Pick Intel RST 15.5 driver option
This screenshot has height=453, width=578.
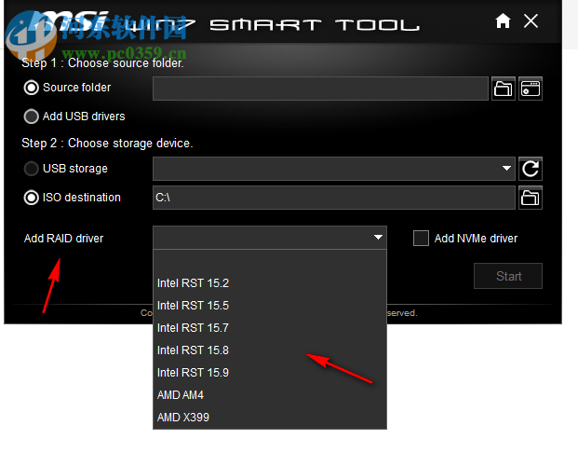pos(270,306)
